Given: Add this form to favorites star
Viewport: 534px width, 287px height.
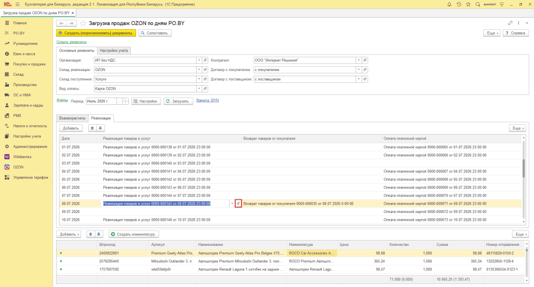Looking at the screenshot, I should click(x=83, y=23).
